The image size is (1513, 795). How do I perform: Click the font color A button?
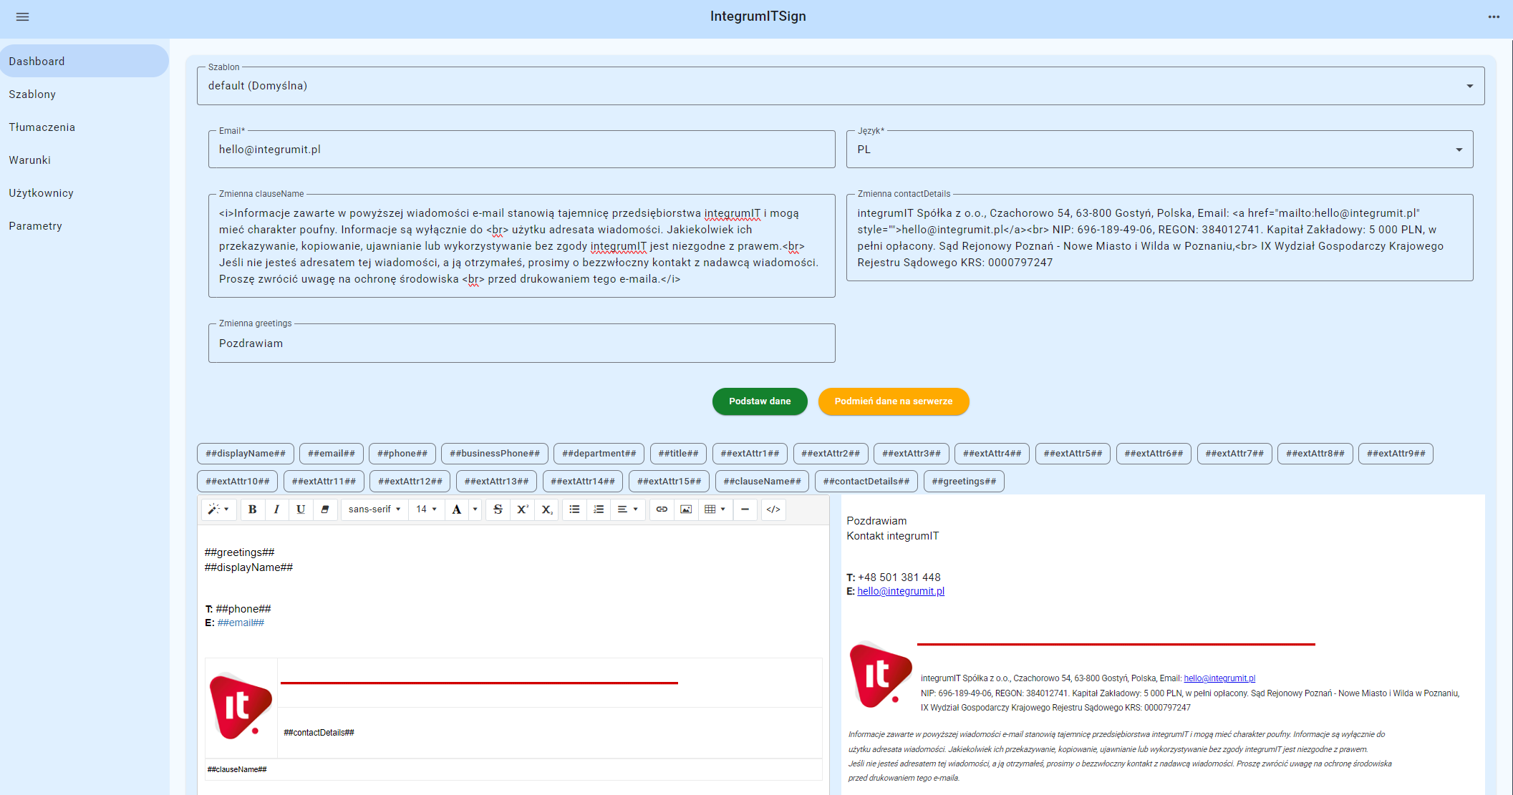click(x=456, y=509)
